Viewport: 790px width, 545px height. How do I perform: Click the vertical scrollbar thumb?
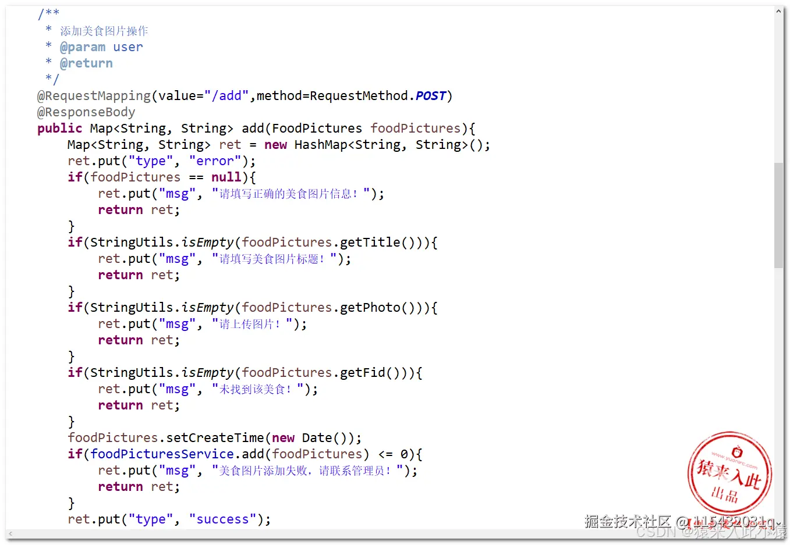pos(779,215)
